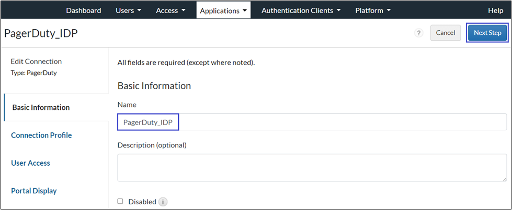The image size is (512, 210).
Task: Open the User Access tab
Action: click(30, 163)
